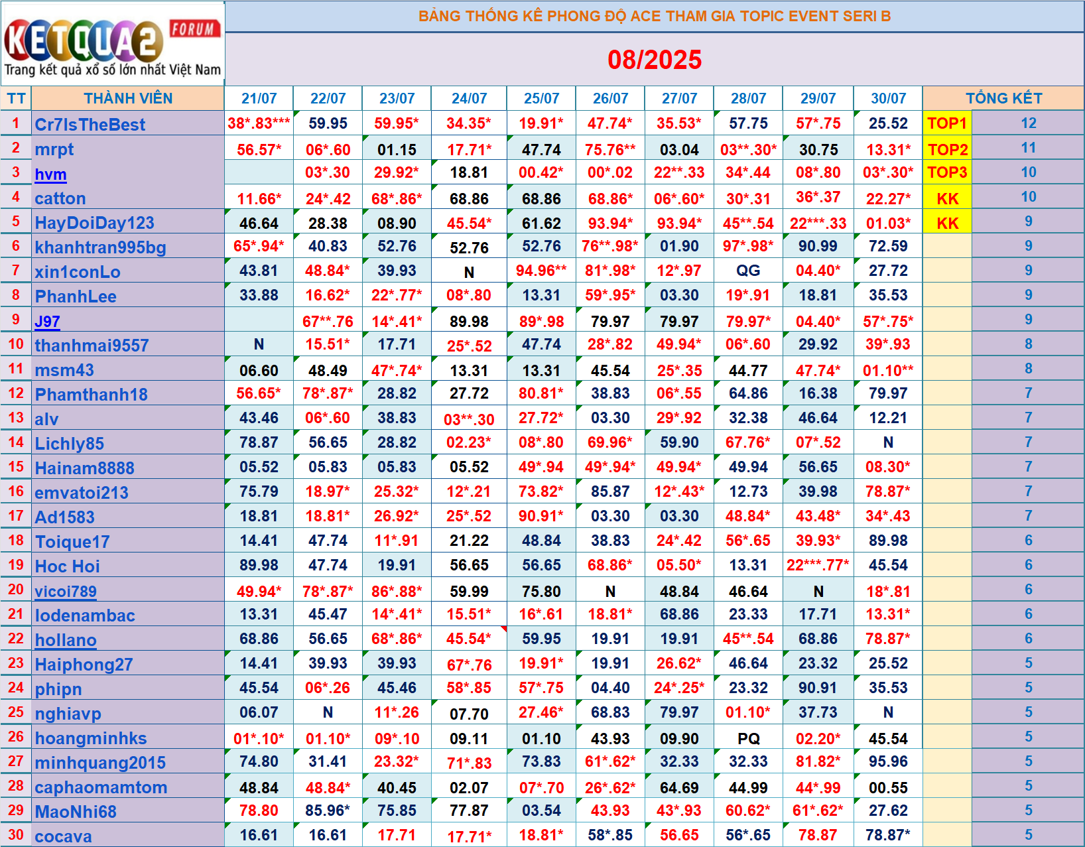Viewport: 1085px width, 847px height.
Task: Click the yellow TOP3 badge cell
Action: click(x=946, y=172)
